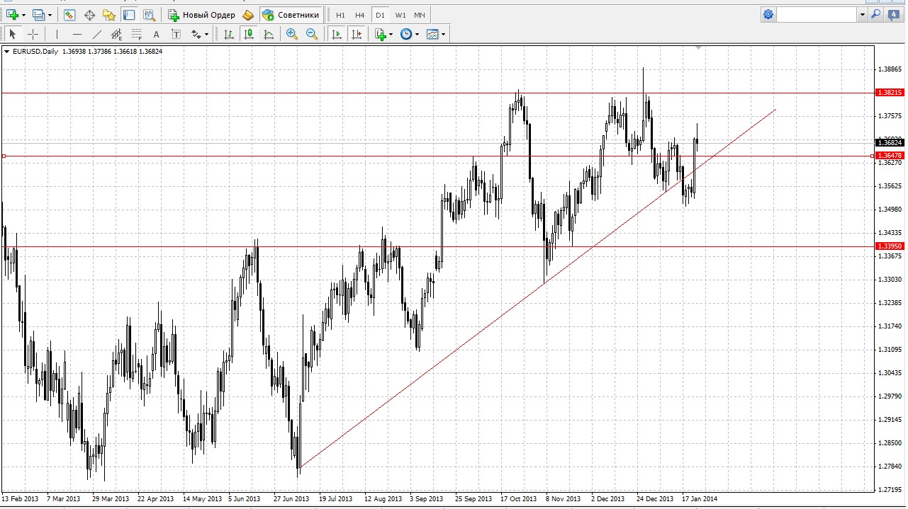Click the 1.38215 red price label
This screenshot has height=509, width=908.
pos(890,93)
